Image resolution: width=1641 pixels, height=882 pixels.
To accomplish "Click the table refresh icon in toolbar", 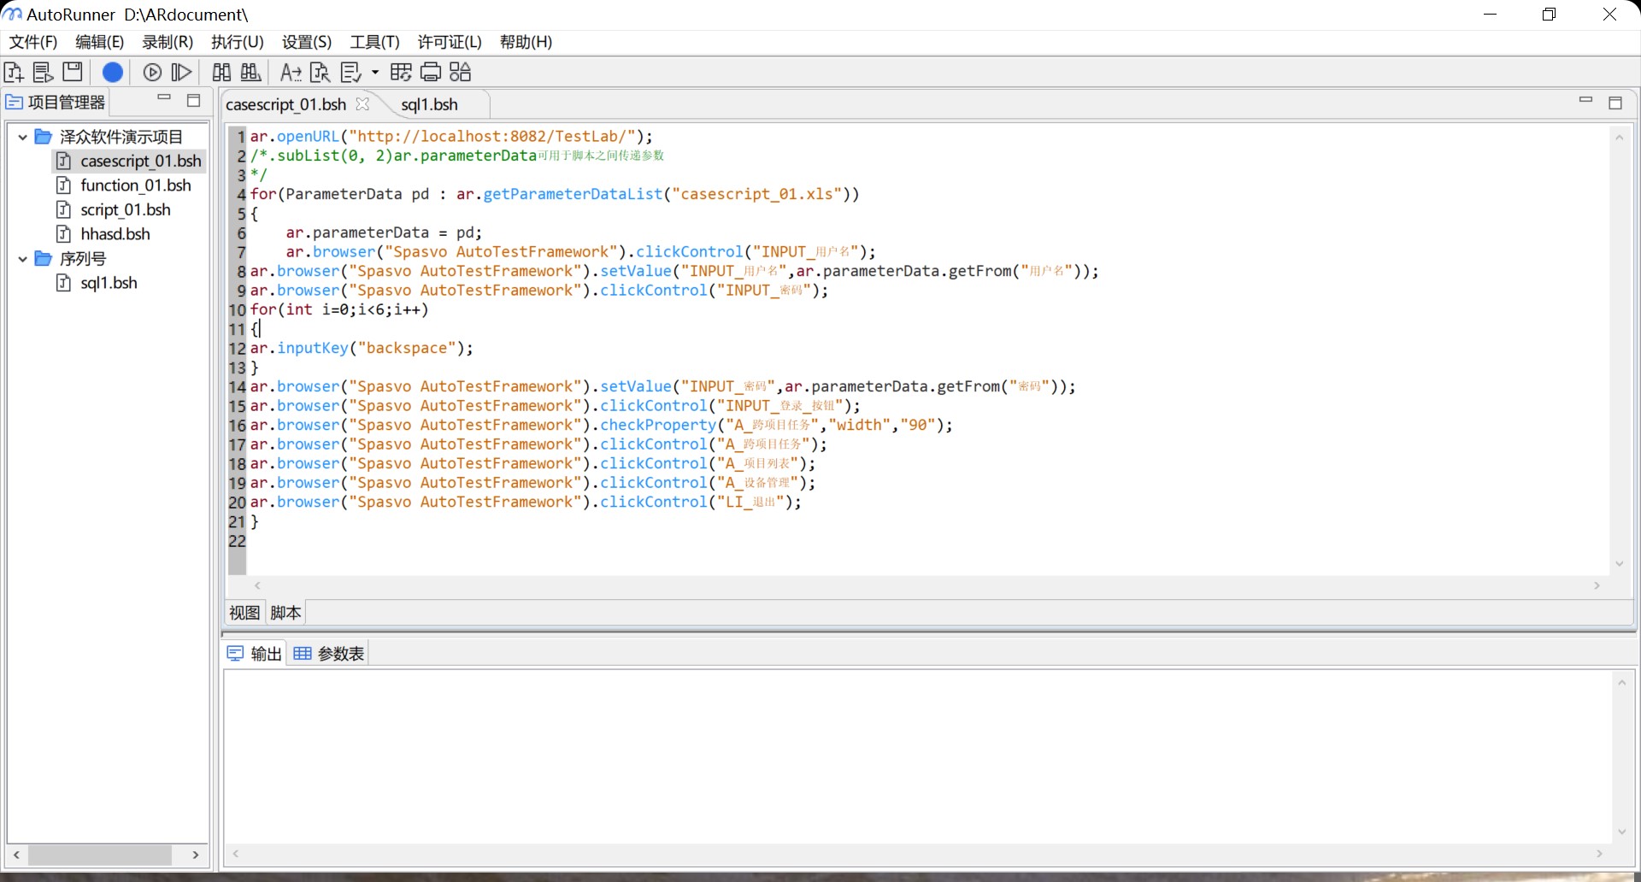I will (x=400, y=73).
